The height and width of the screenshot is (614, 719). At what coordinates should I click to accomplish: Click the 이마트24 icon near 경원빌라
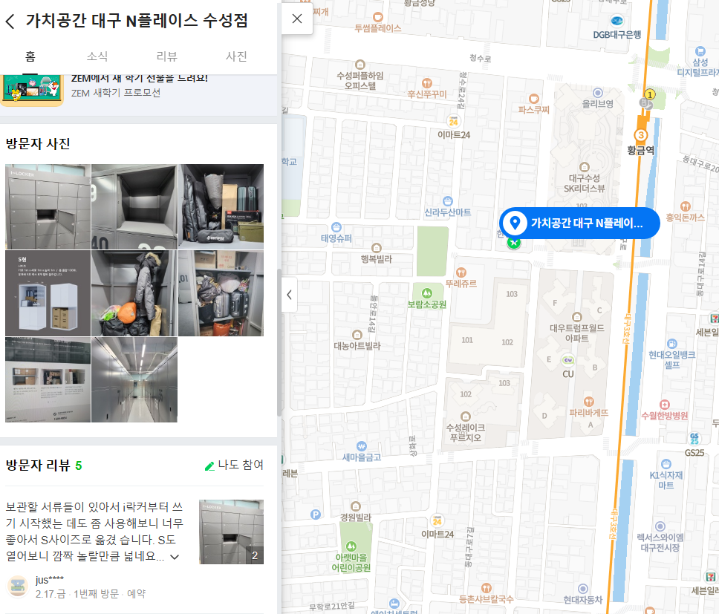437,520
